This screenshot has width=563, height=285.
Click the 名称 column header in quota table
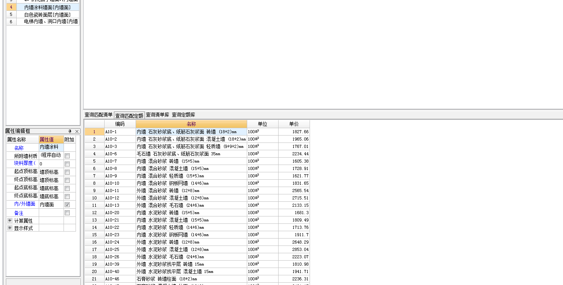coord(191,124)
